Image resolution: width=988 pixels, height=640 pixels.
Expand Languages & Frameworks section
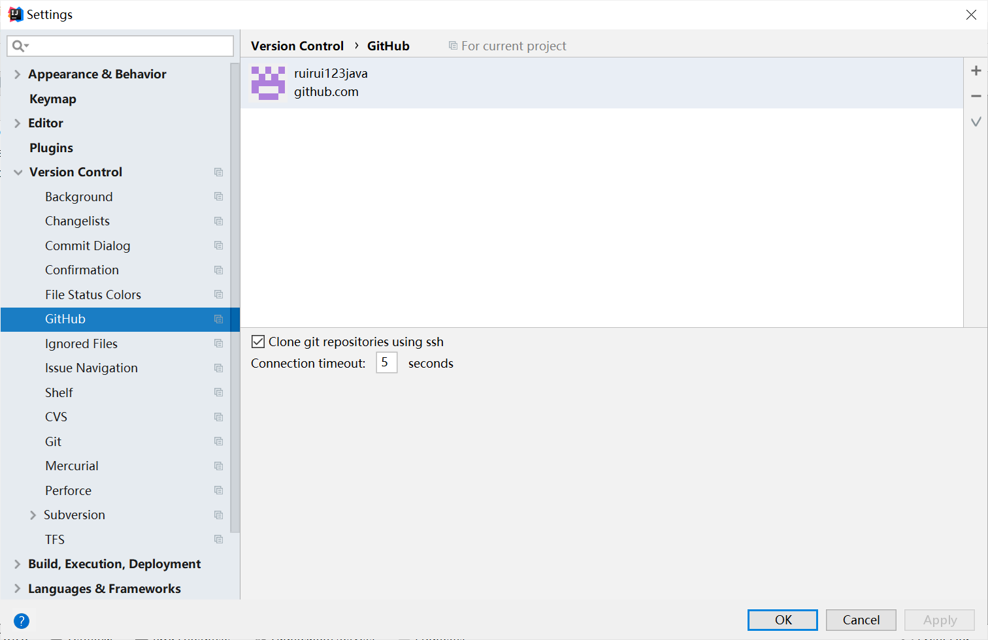coord(18,588)
